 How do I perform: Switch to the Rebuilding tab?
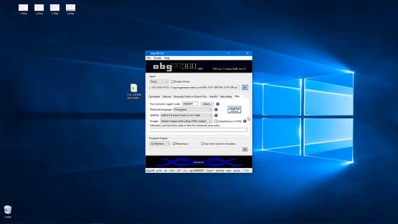click(x=226, y=96)
